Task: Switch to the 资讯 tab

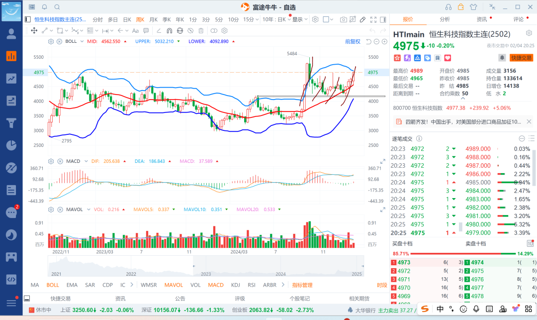Action: 482,19
